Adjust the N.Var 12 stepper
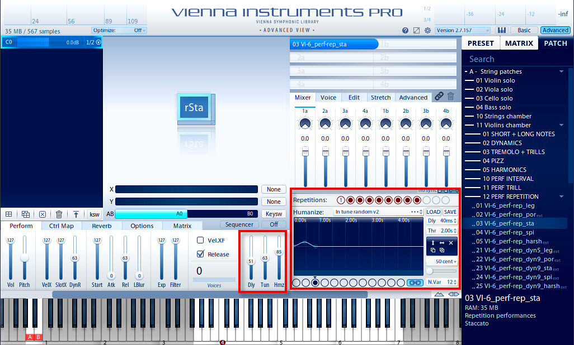This screenshot has width=574, height=345. coord(455,282)
